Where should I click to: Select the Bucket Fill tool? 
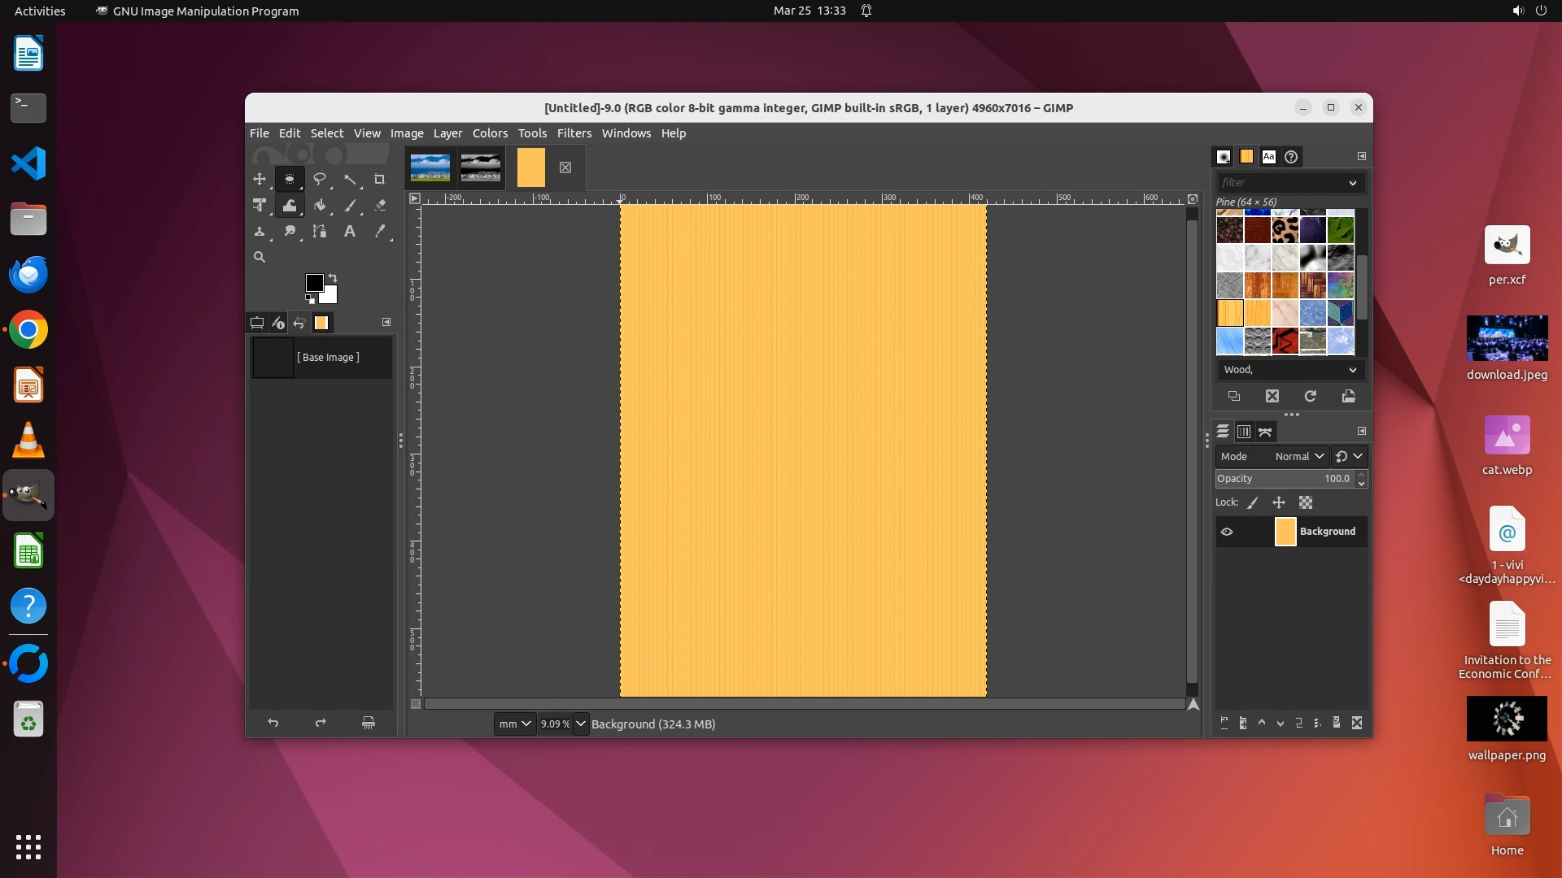[320, 206]
